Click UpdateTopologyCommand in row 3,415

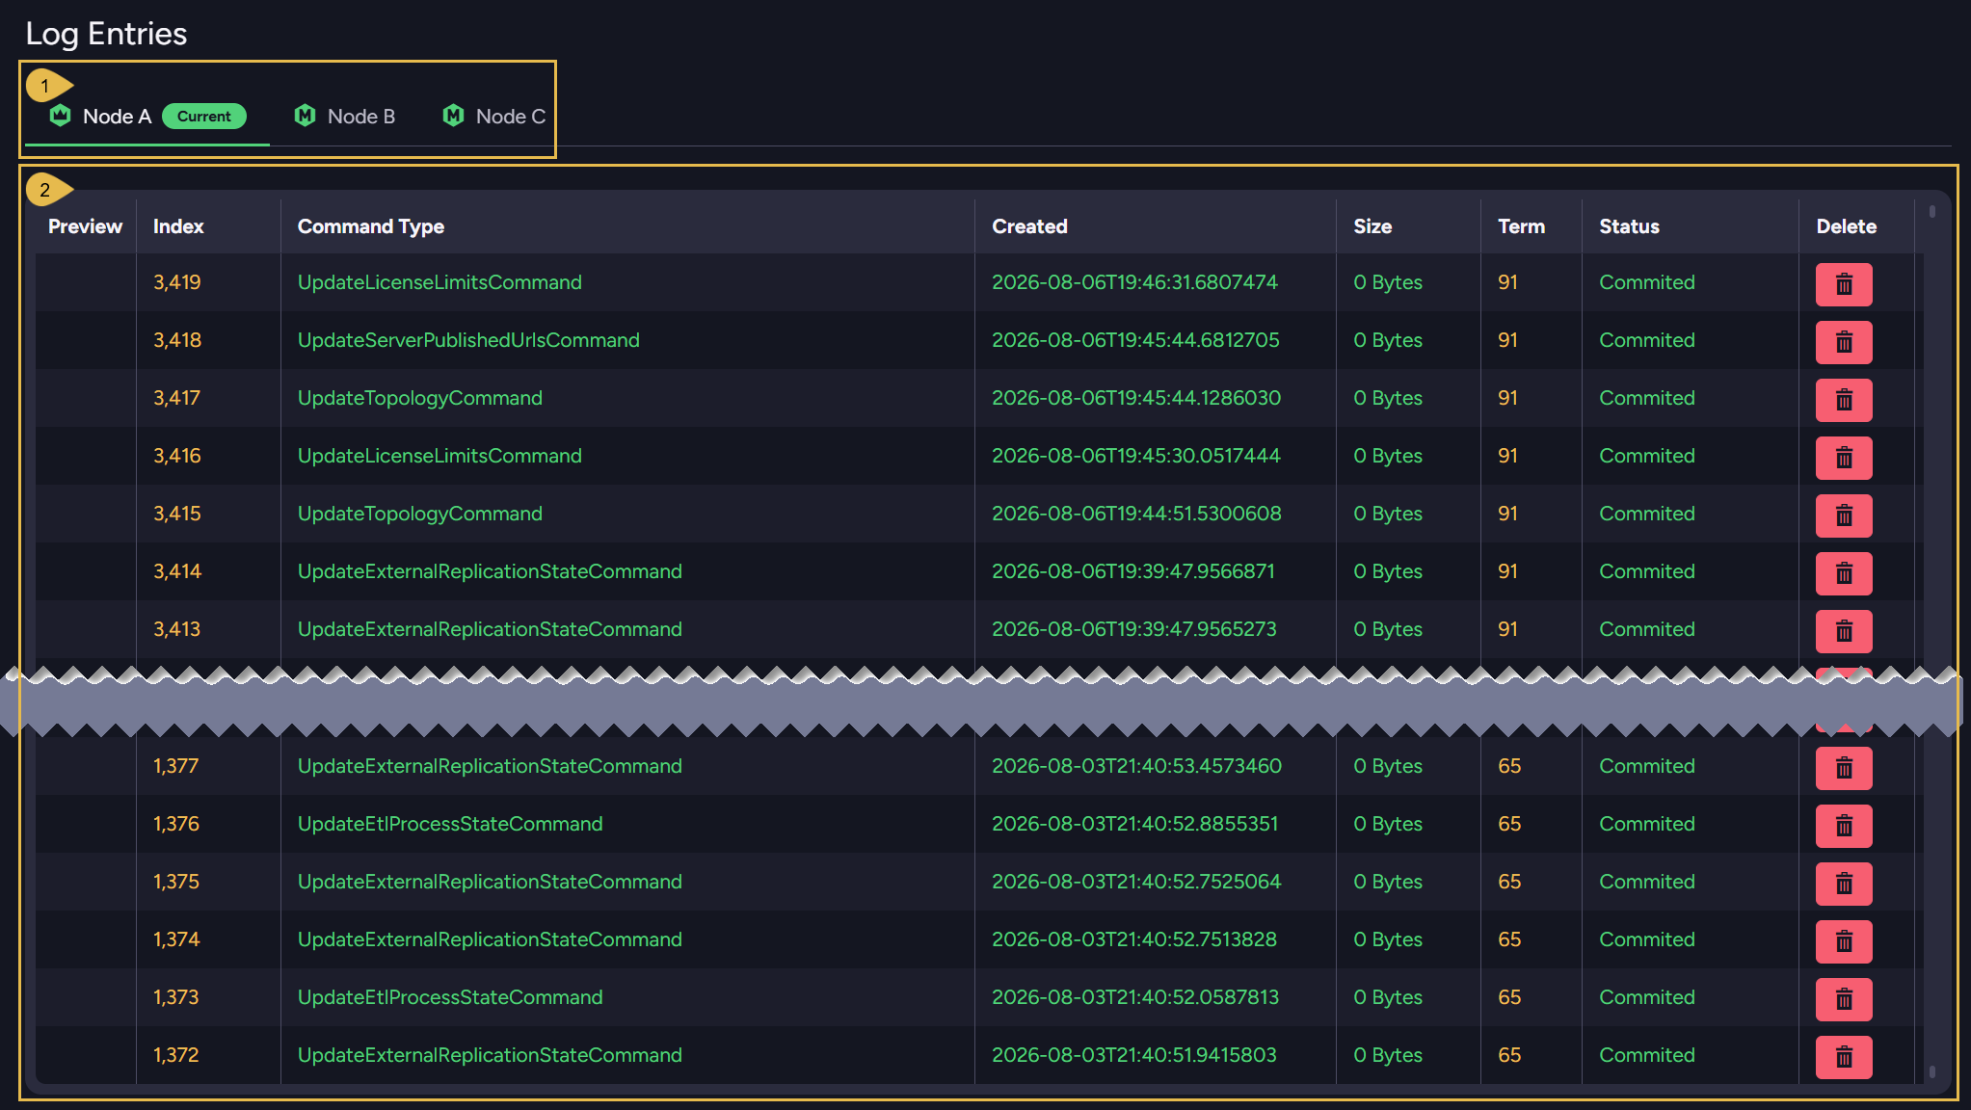pos(419,514)
